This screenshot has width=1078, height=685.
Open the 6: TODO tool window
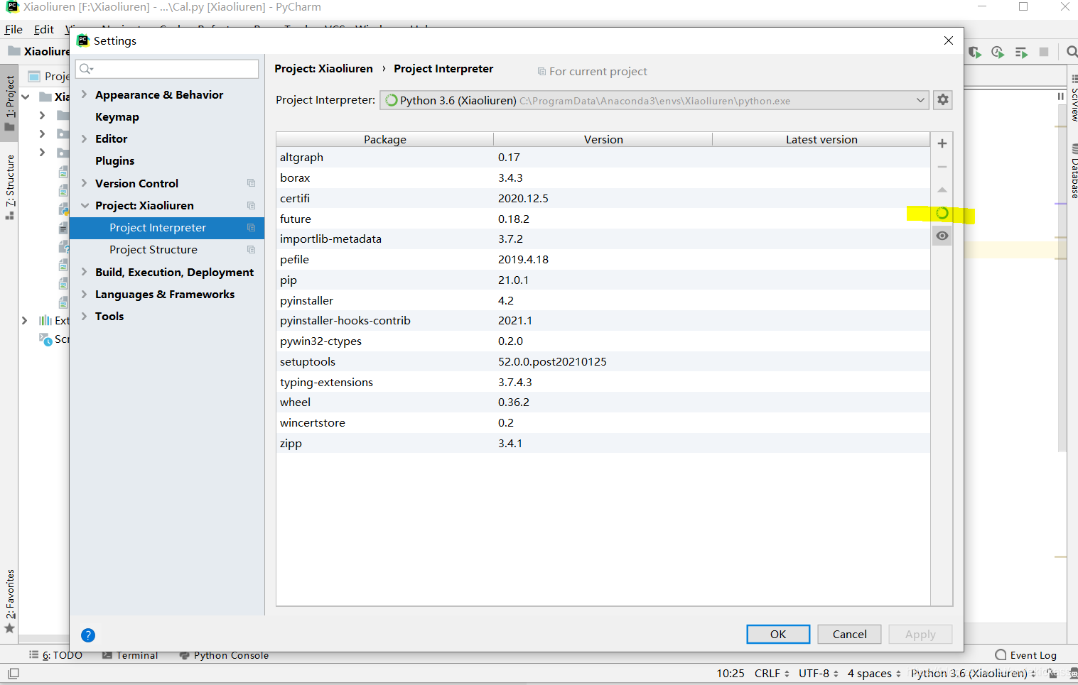(56, 655)
